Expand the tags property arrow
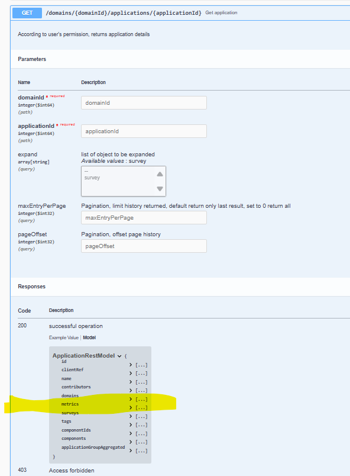The image size is (350, 476). [131, 424]
